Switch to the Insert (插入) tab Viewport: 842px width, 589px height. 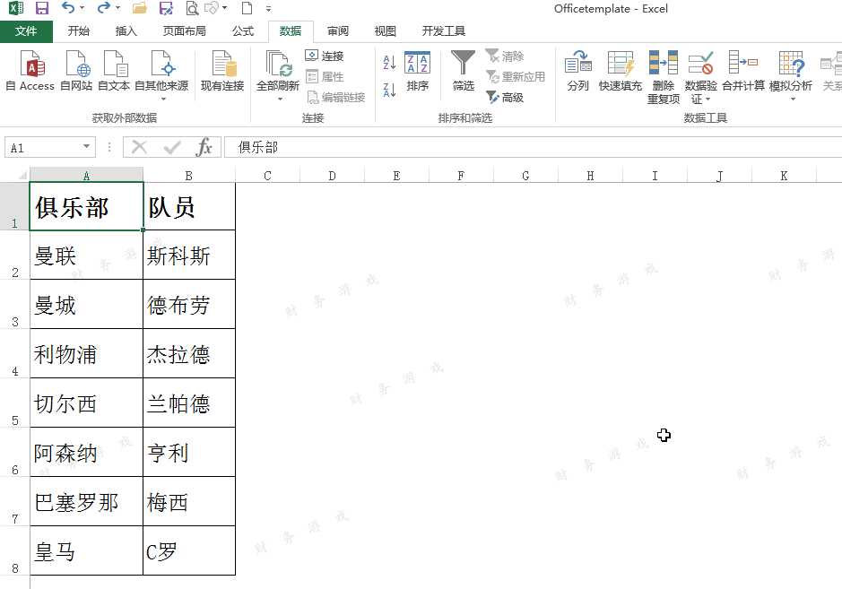126,31
